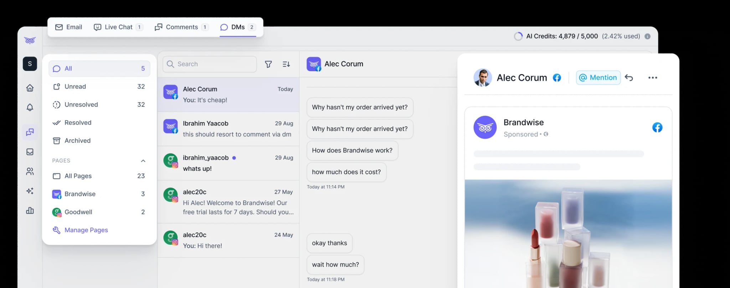Click the Brandwise name on sponsored post
Image resolution: width=730 pixels, height=288 pixels.
[x=524, y=122]
